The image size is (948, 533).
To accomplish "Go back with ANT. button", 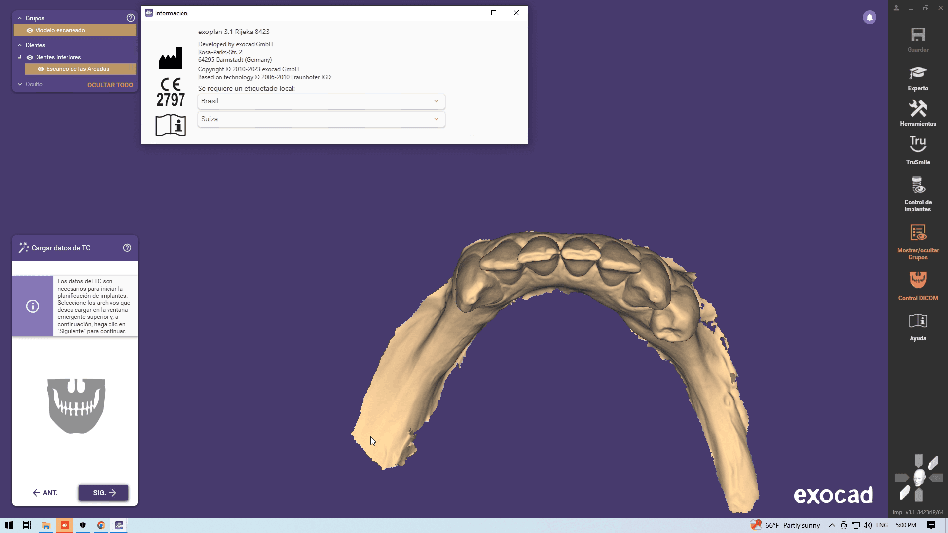I will [x=45, y=493].
